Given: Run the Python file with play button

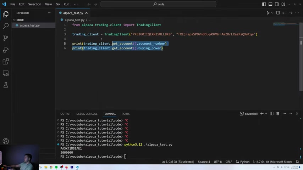Looking at the screenshot, I should click(268, 13).
